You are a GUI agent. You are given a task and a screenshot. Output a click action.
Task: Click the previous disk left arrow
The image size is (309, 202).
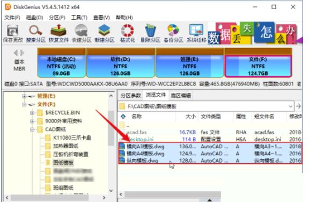coord(16,53)
